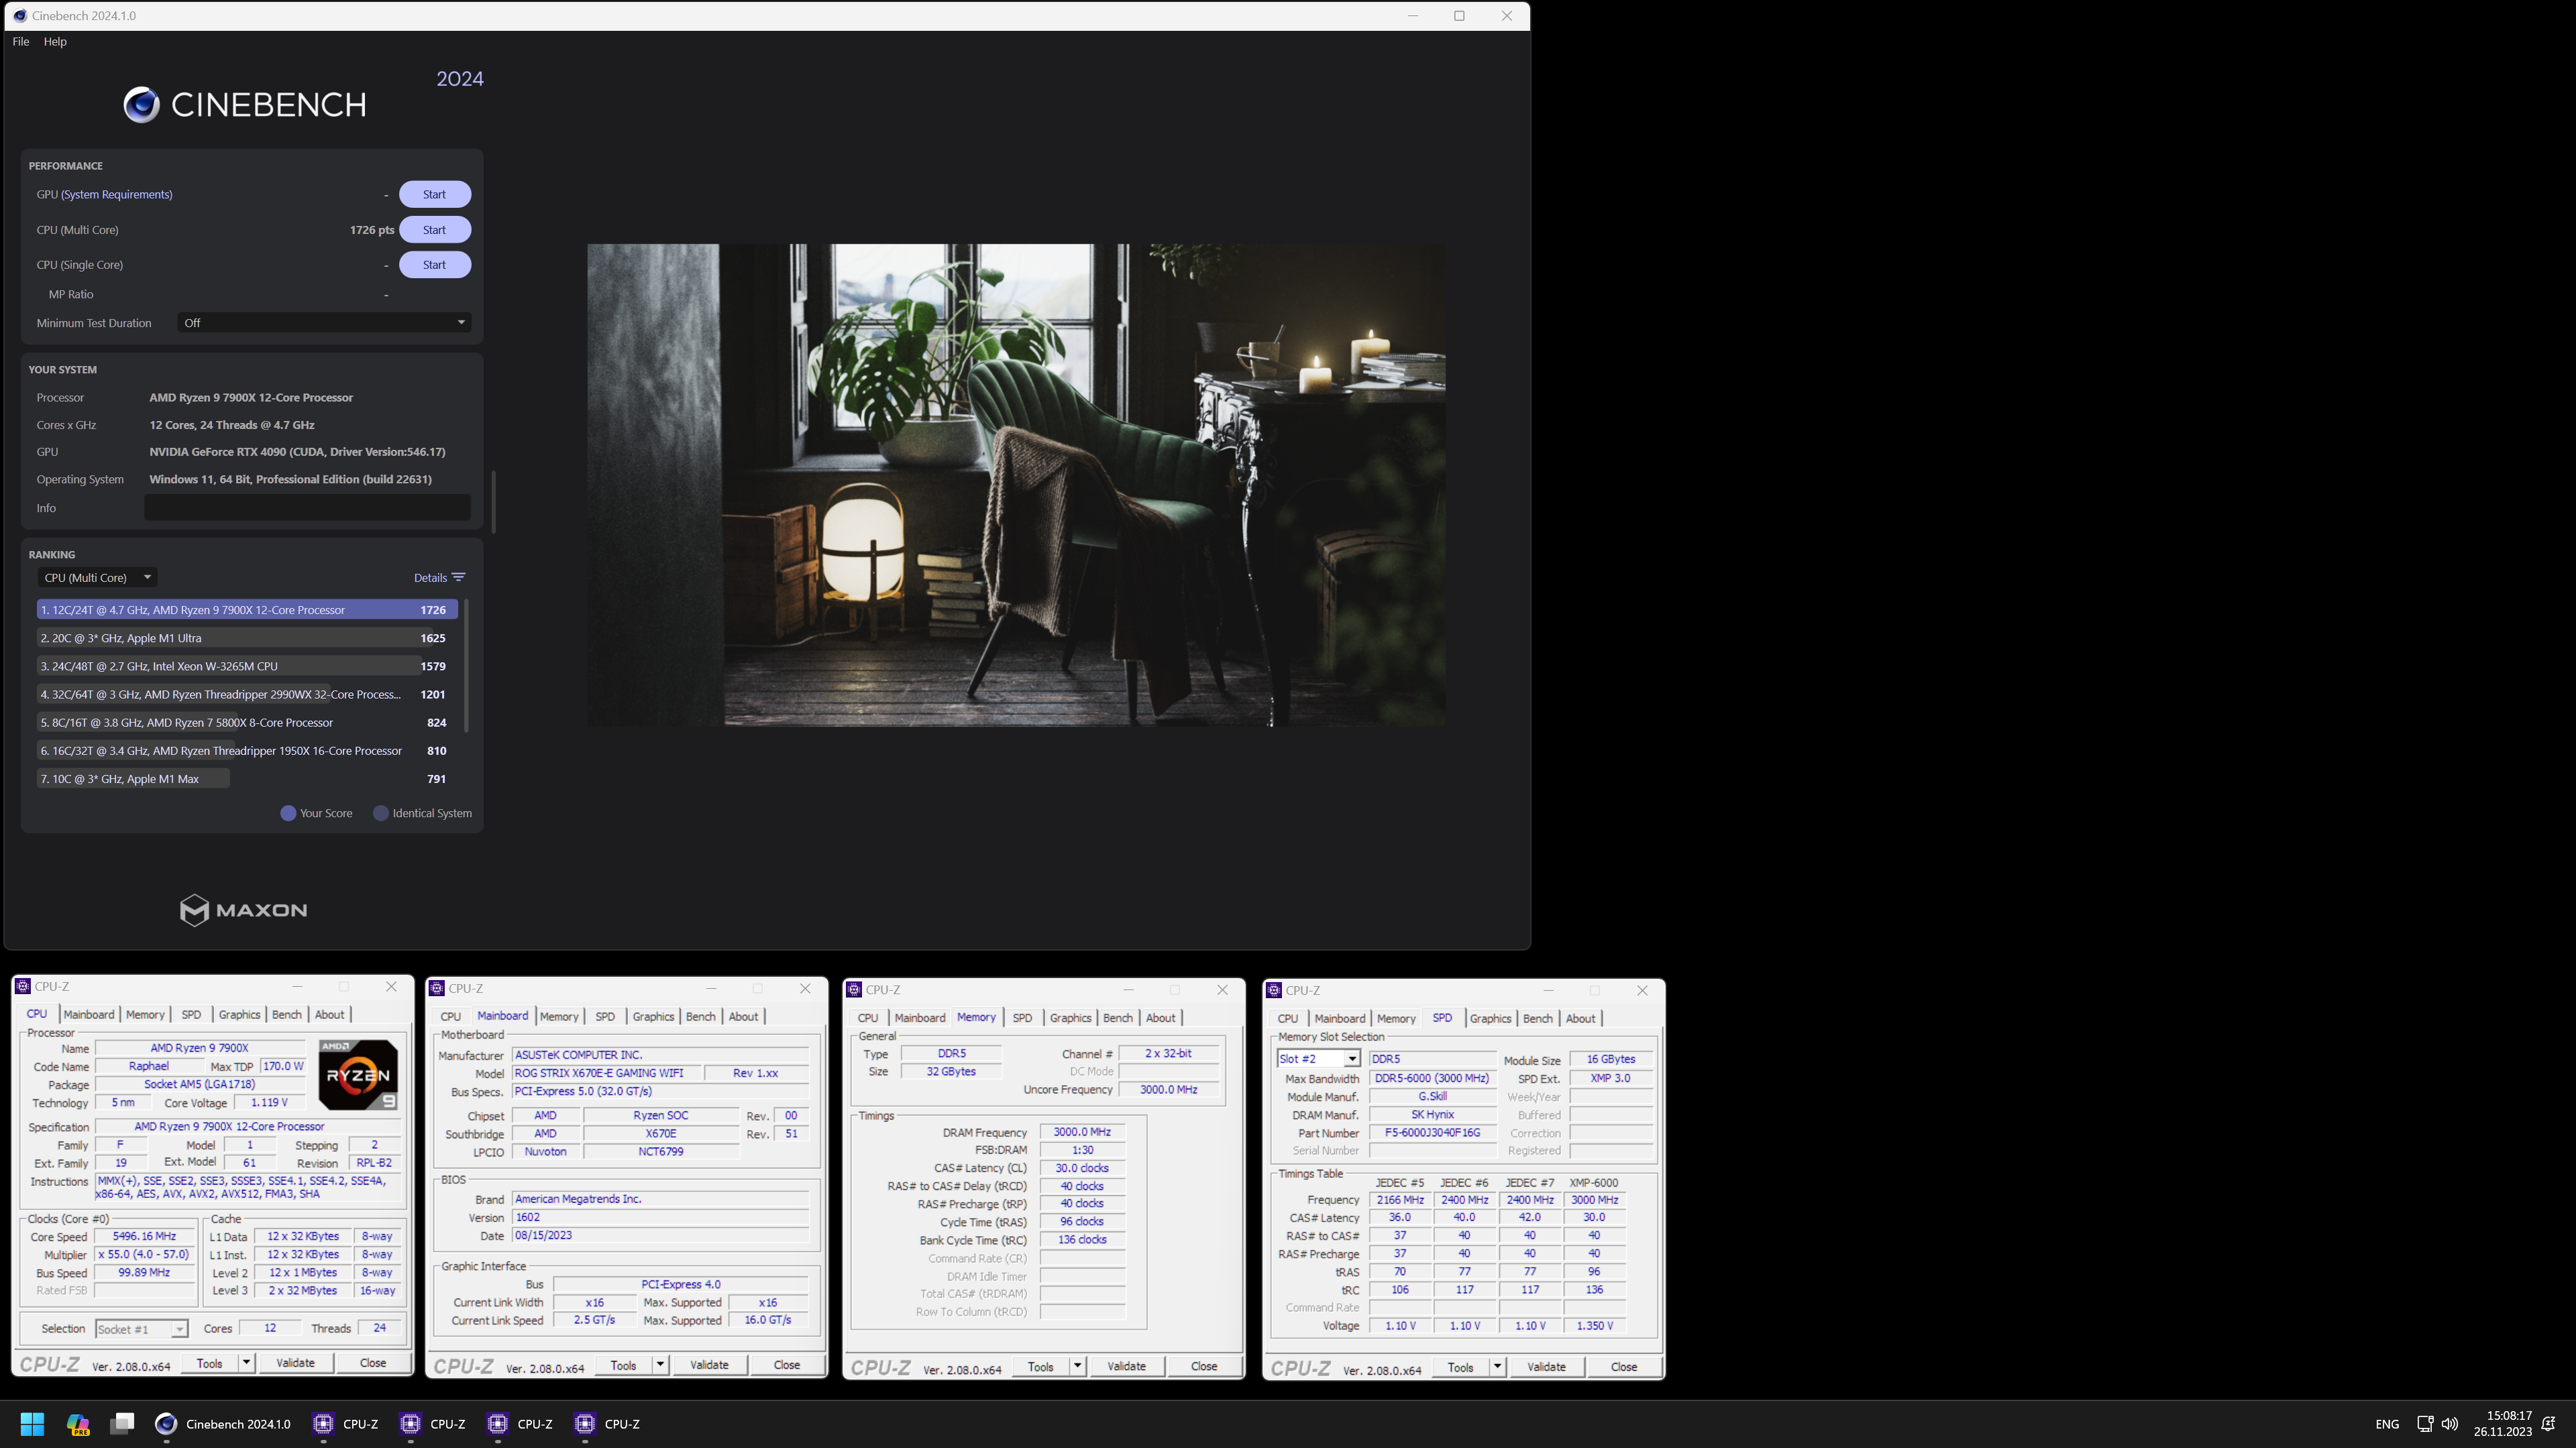Open network settings from system tray
2576x1448 pixels.
coord(2425,1424)
